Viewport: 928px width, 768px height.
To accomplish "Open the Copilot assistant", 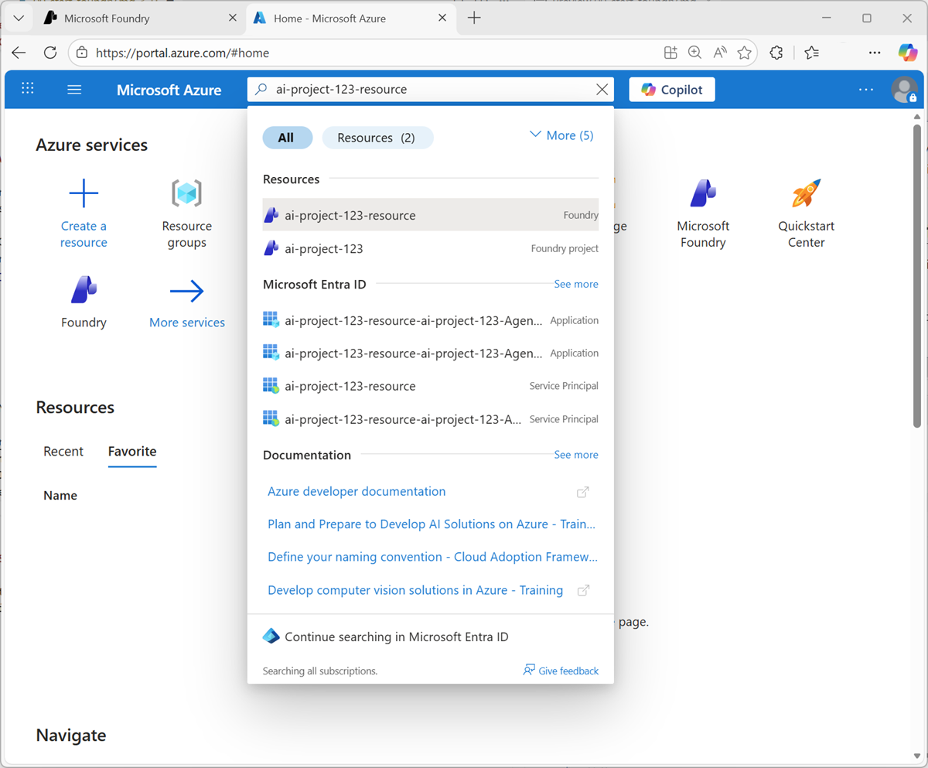I will pyautogui.click(x=671, y=89).
